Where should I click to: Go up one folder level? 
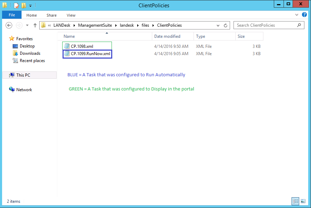35,25
